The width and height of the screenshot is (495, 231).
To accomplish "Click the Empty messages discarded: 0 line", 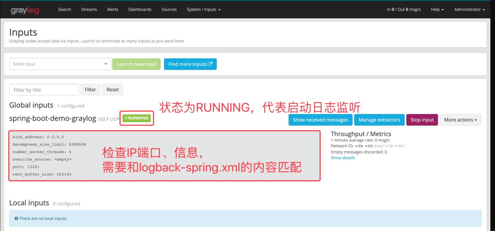I will (x=359, y=152).
